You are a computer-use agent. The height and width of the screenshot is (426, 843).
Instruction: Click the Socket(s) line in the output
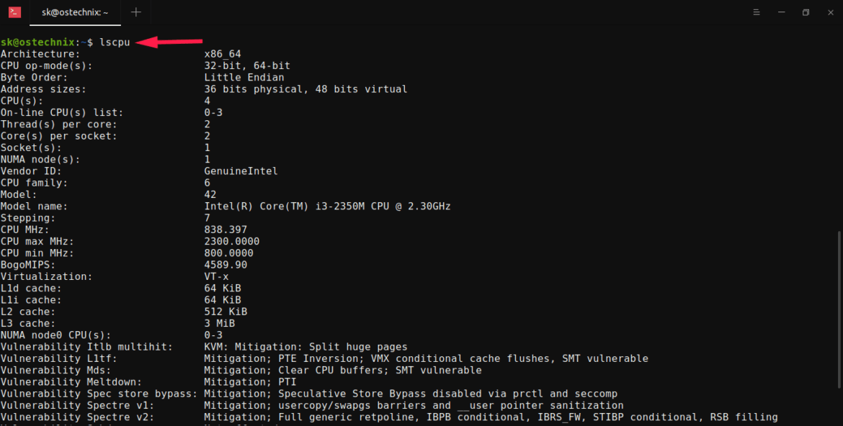[101, 147]
